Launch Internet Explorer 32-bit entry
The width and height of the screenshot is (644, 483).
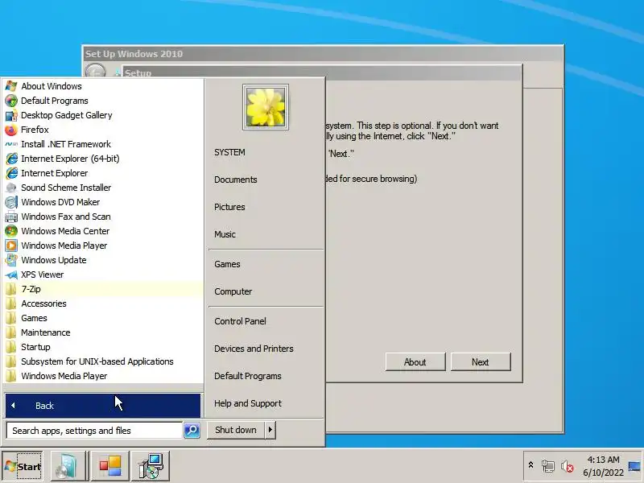point(104,173)
